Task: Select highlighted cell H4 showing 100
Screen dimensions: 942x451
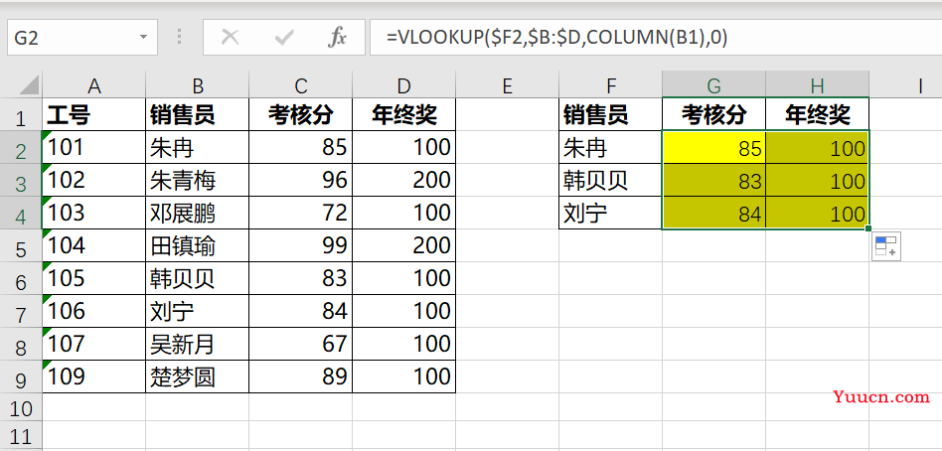Action: point(817,213)
